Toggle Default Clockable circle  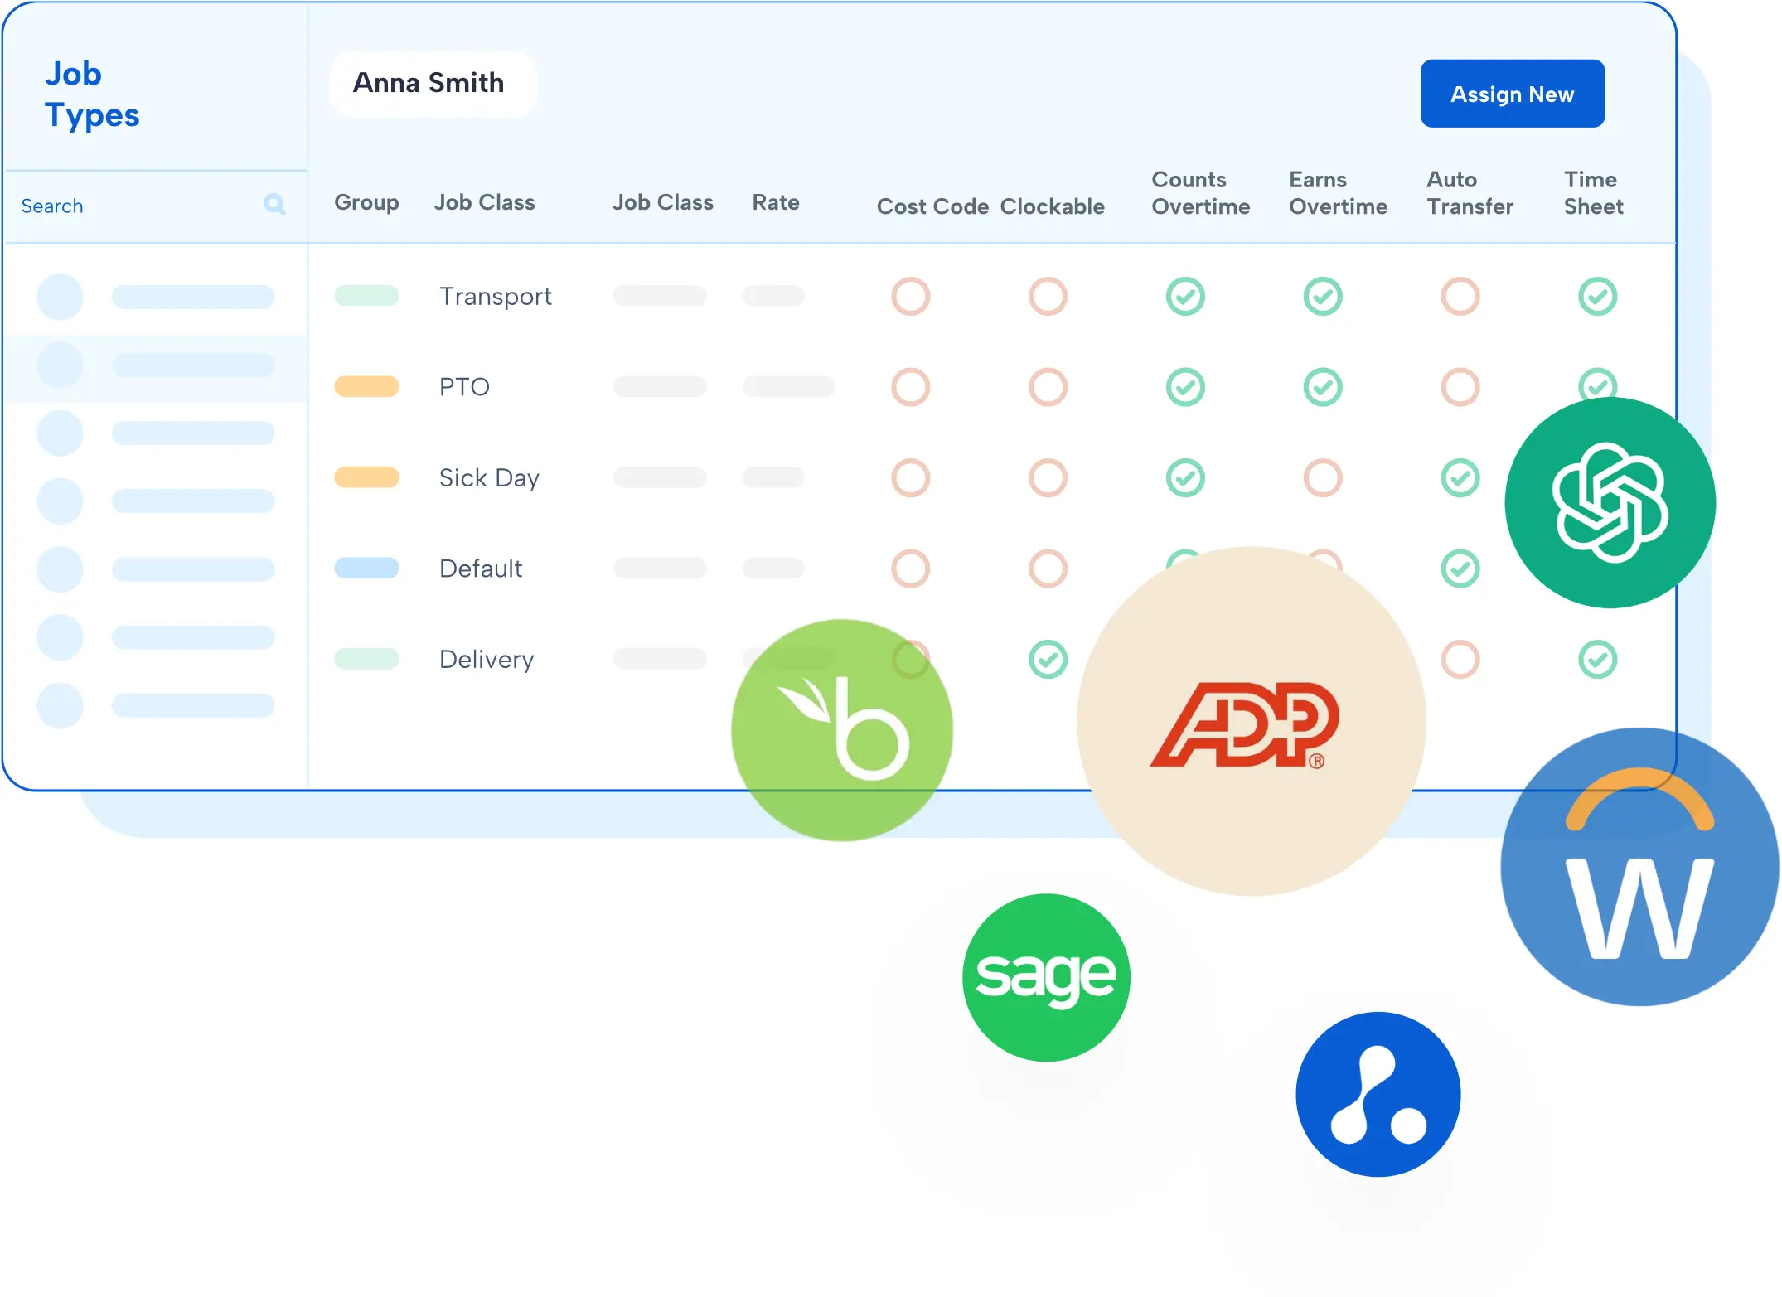(1048, 569)
